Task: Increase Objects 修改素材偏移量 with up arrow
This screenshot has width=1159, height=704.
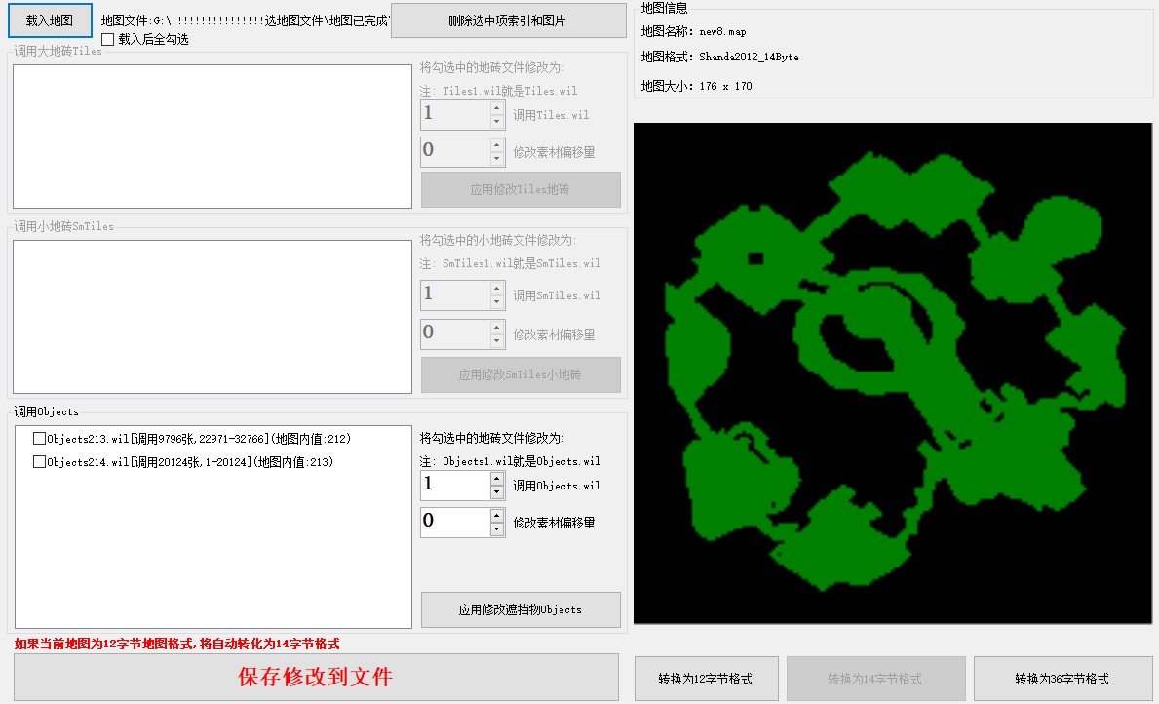Action: pos(497,516)
